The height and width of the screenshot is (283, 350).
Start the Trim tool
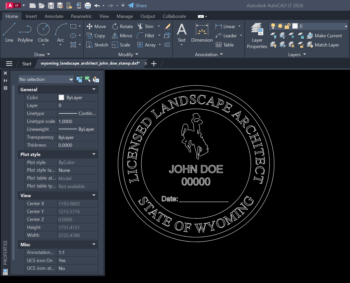145,26
